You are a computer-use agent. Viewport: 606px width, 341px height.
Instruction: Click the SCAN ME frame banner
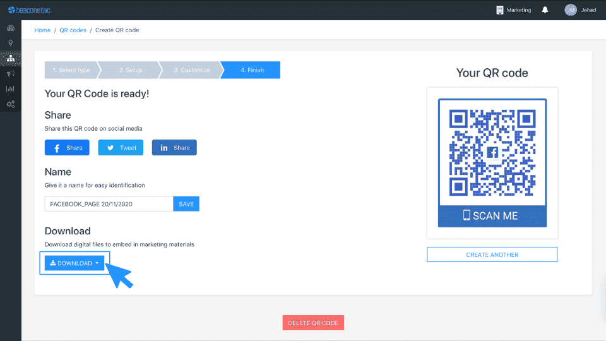click(492, 216)
